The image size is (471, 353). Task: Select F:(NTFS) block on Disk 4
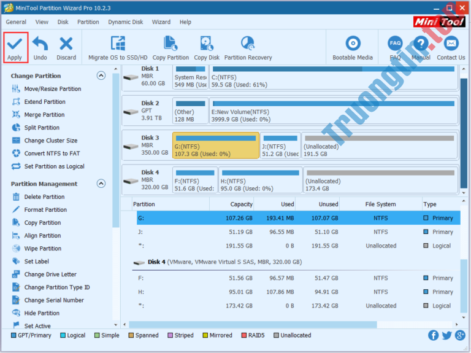pyautogui.click(x=195, y=180)
